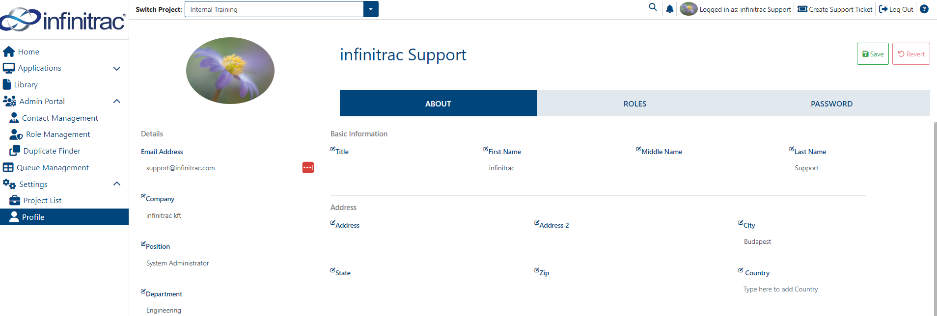Collapse the Settings section chevron
This screenshot has height=316, width=937.
click(117, 184)
